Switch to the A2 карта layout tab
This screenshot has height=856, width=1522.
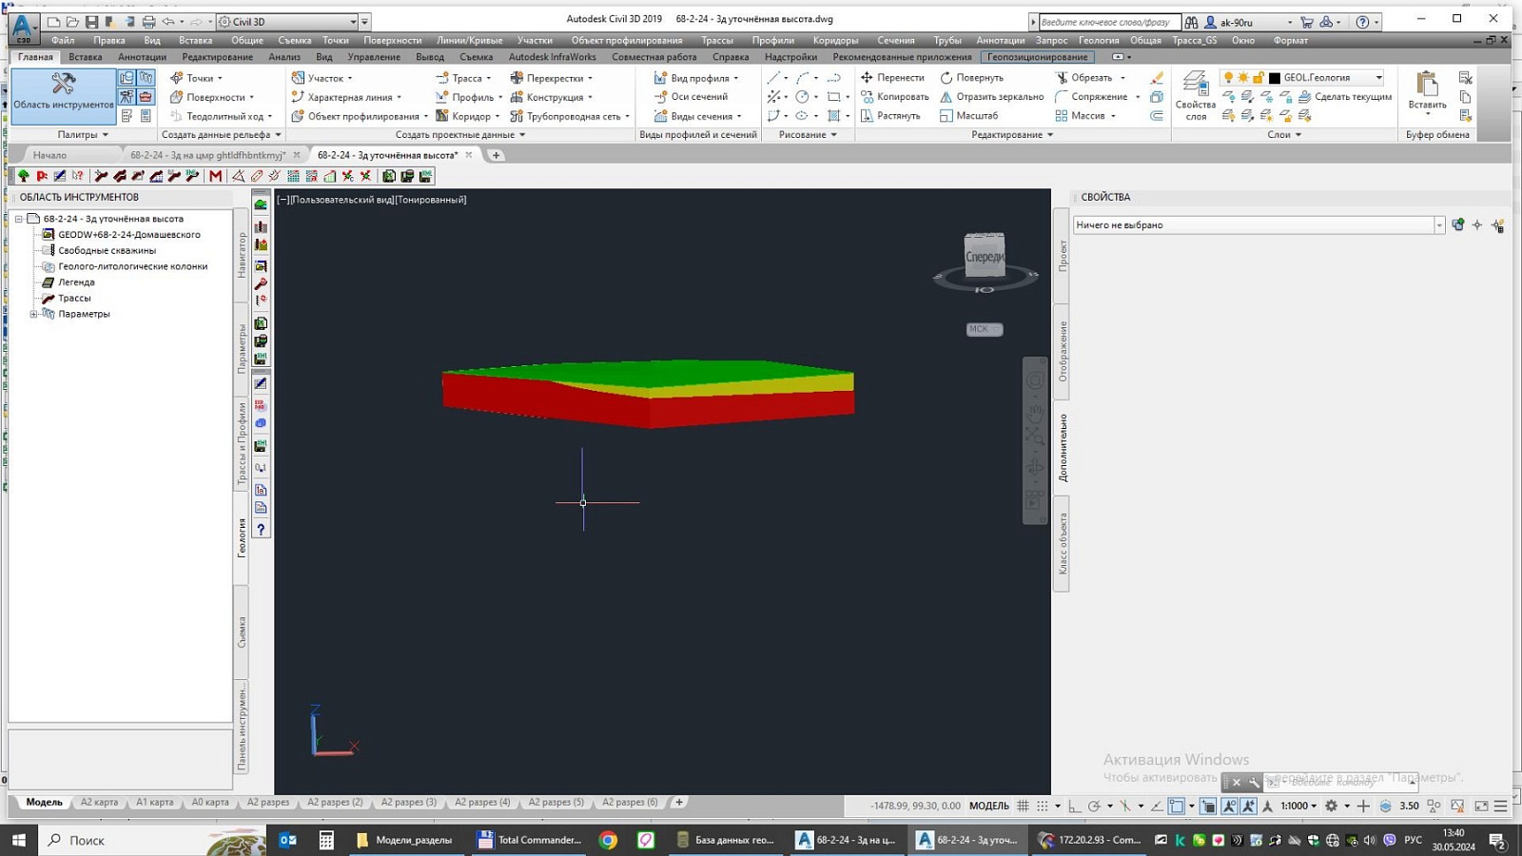(x=99, y=803)
